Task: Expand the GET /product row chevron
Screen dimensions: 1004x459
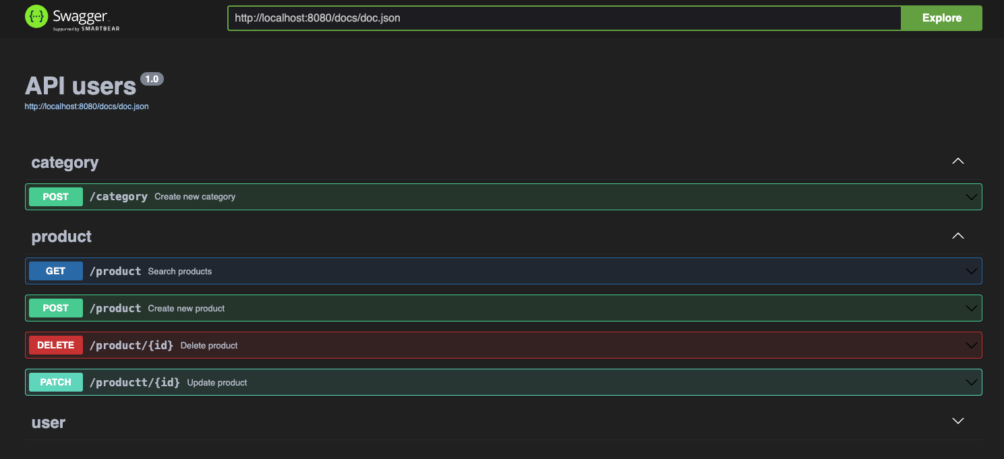Action: click(x=971, y=272)
